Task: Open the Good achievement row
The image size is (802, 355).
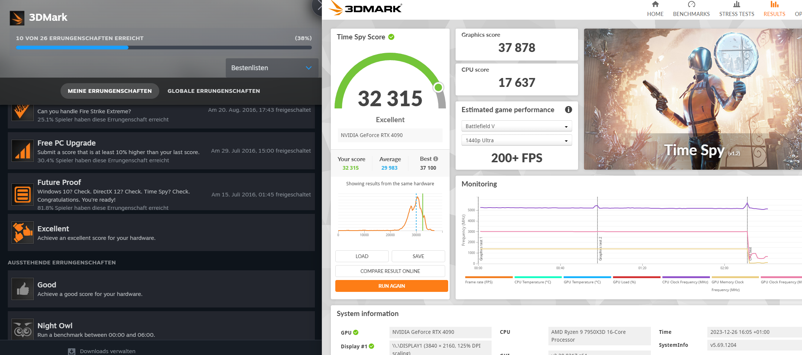Action: (x=161, y=289)
